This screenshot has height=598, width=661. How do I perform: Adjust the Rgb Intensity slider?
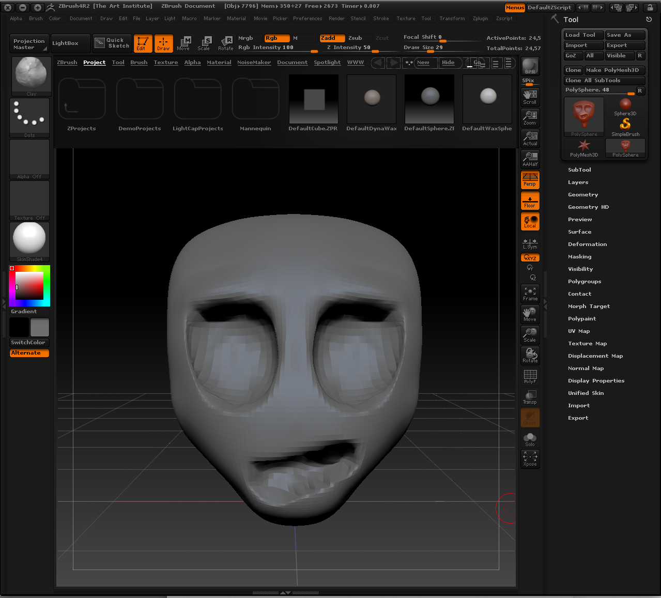279,47
